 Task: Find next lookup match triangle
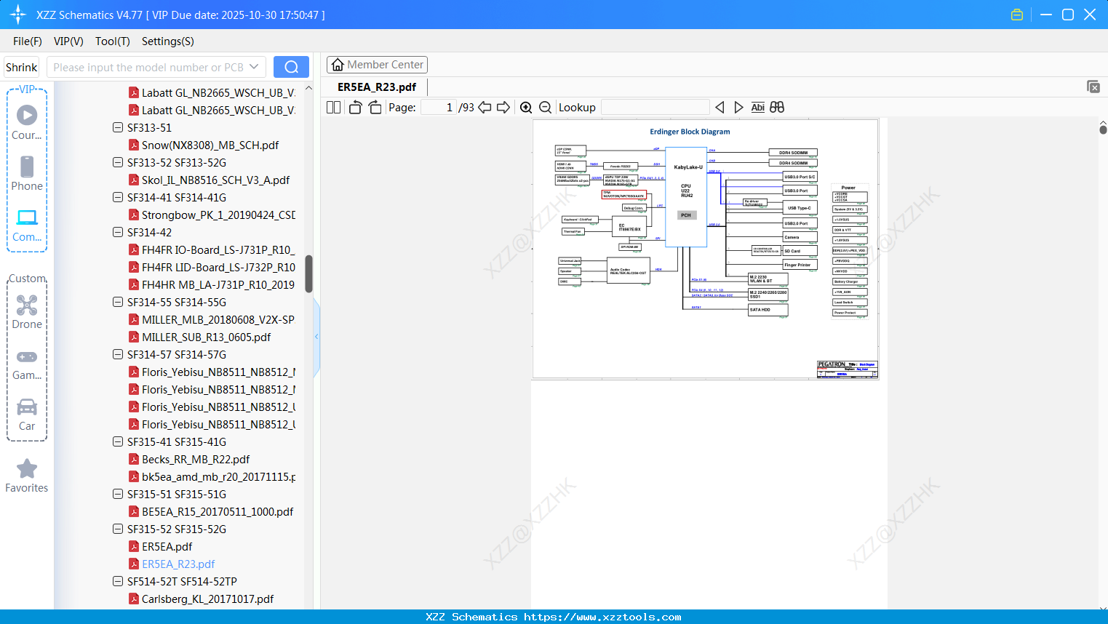(738, 107)
